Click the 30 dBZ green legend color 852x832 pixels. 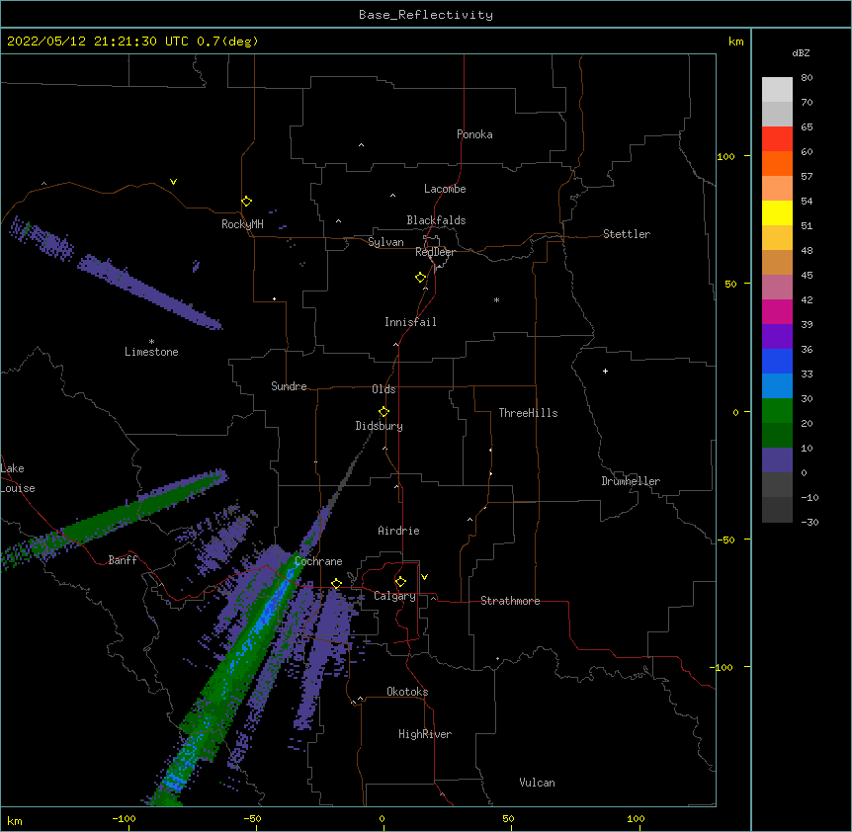point(777,411)
